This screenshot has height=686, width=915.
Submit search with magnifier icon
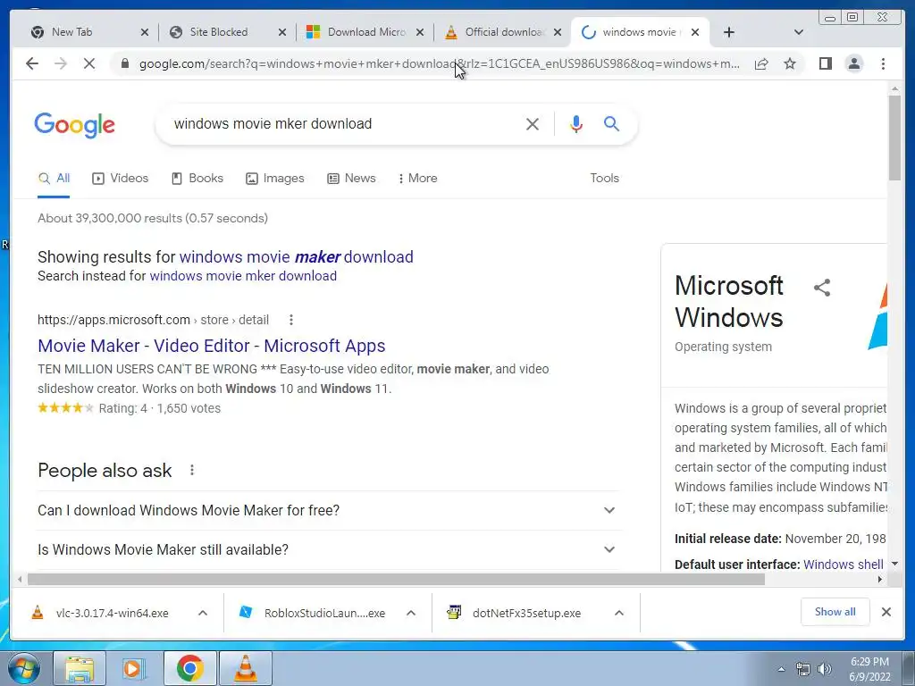click(x=611, y=123)
